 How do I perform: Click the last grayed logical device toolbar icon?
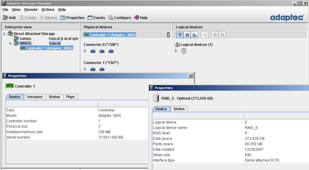click(x=222, y=35)
